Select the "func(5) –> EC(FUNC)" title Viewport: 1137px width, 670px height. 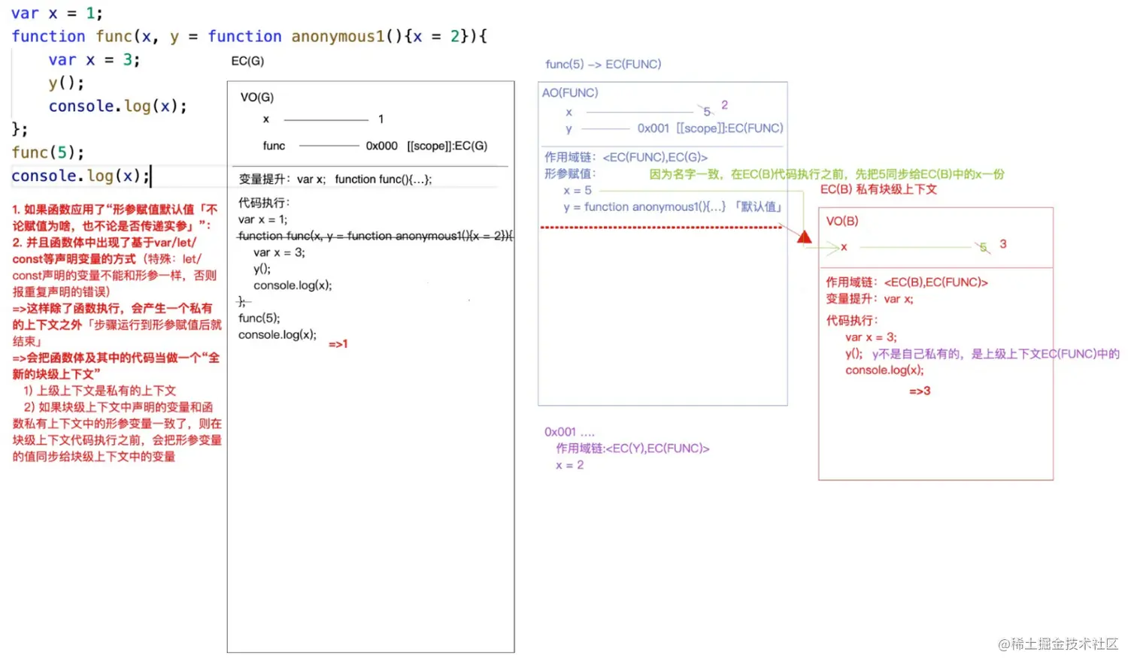tap(603, 64)
